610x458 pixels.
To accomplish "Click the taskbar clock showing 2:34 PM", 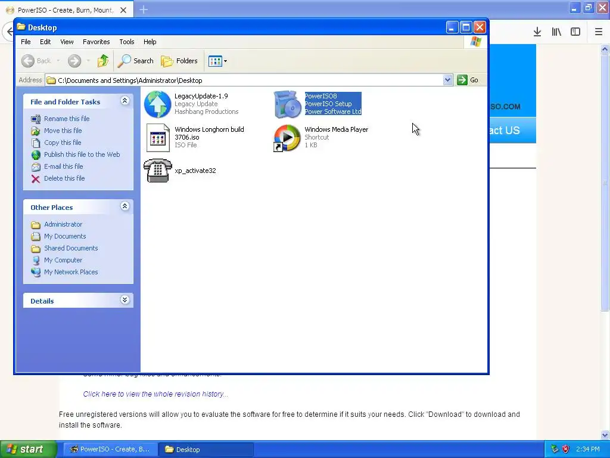I will pos(587,449).
